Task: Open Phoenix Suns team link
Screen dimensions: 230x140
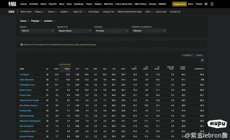Action: (x=25, y=95)
